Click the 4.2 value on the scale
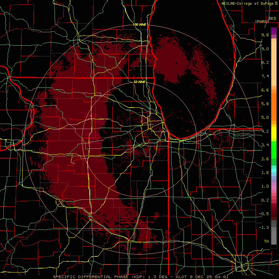 pos(265,131)
